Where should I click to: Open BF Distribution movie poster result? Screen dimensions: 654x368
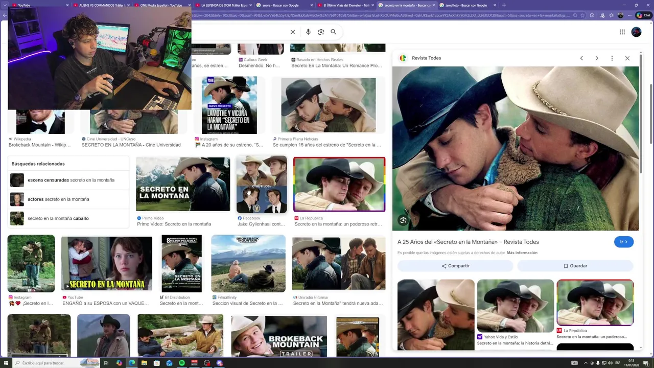[x=181, y=264]
